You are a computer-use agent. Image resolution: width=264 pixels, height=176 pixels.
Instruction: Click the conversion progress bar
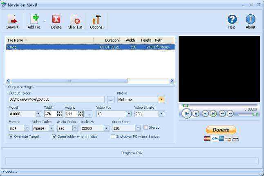tap(132, 161)
